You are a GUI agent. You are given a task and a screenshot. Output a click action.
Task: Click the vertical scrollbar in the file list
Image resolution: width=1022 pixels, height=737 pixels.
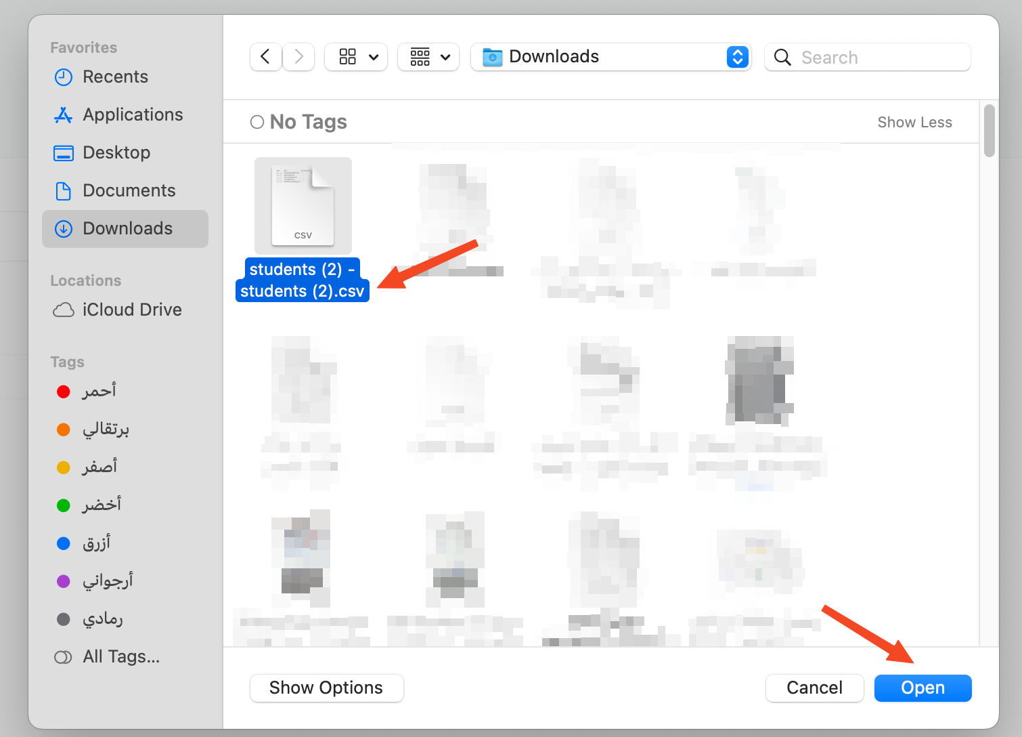pos(990,131)
